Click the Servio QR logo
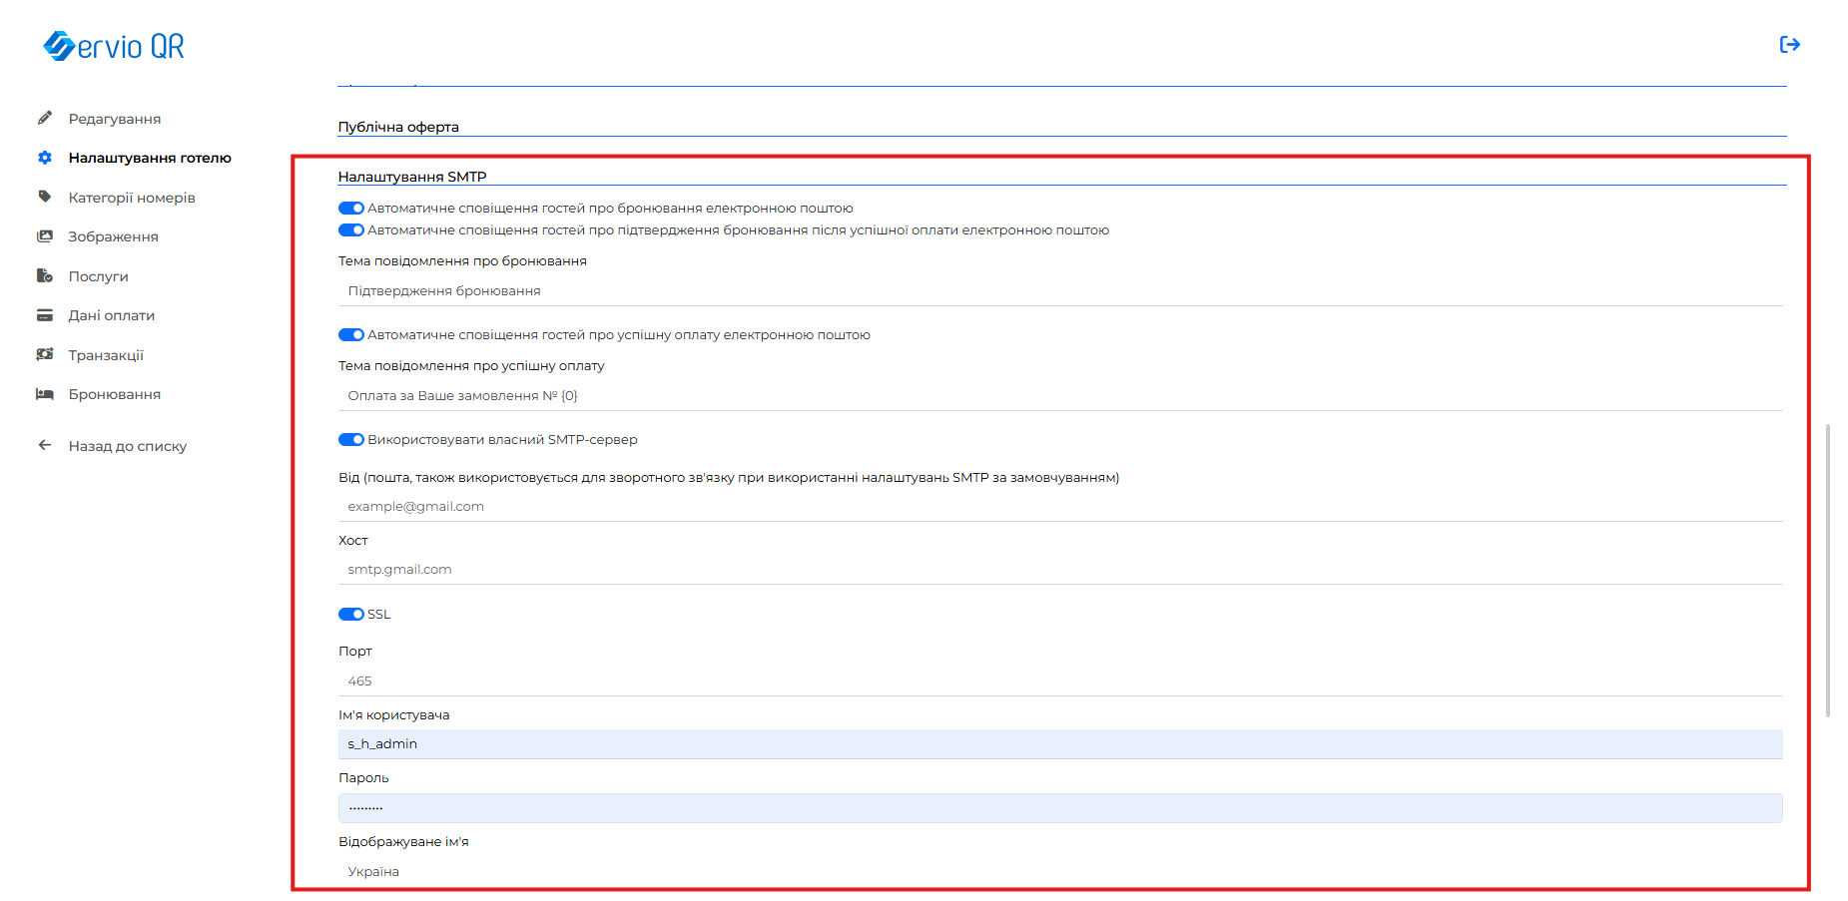1848x901 pixels. click(x=114, y=46)
